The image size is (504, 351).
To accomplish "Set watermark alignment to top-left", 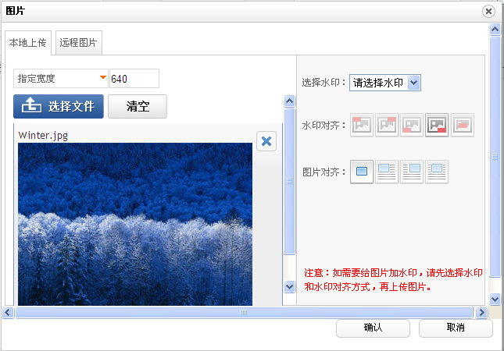I will (x=361, y=125).
